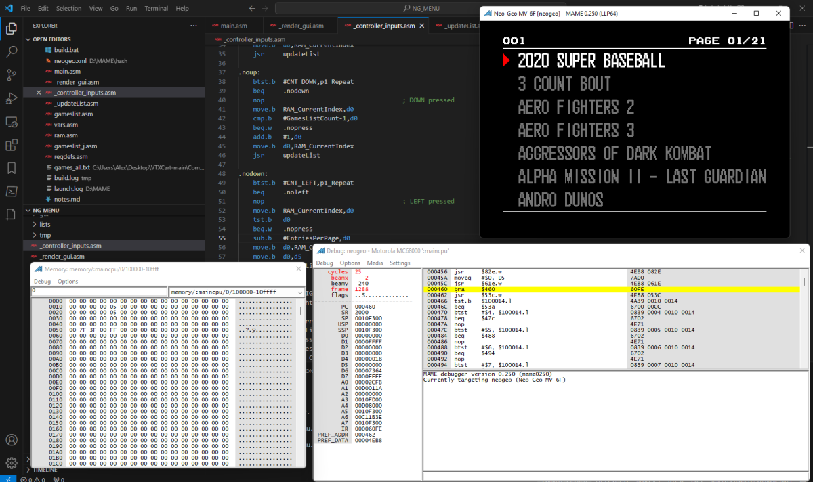
Task: Click the Memory window vertical scrollbar
Action: [x=301, y=382]
